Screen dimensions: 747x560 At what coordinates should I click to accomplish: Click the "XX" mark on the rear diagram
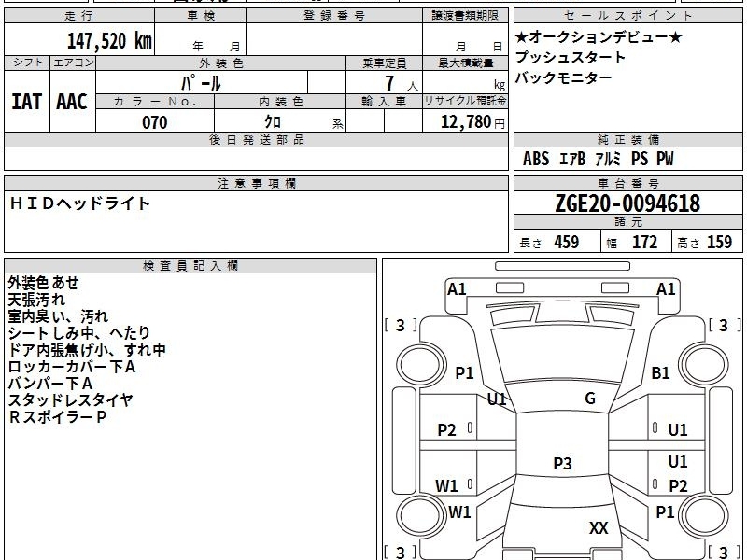point(599,527)
